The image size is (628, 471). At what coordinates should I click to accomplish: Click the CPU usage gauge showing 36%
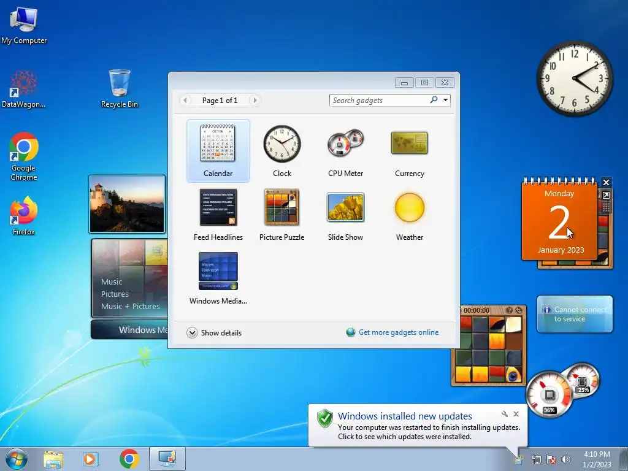[549, 395]
